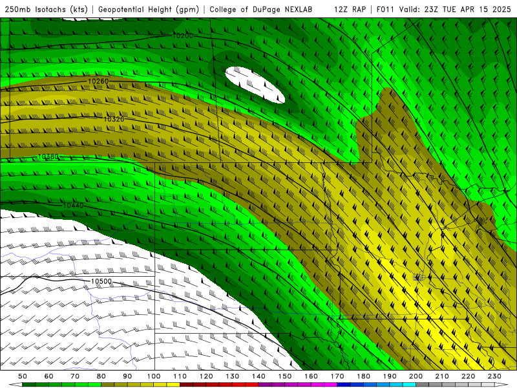Select "Valid: 23Z TUE APR 15 2025" text

click(x=455, y=9)
